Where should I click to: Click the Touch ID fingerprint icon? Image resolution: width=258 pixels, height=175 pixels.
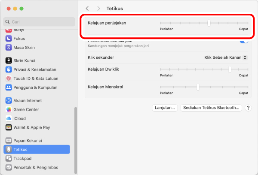coord(9,78)
